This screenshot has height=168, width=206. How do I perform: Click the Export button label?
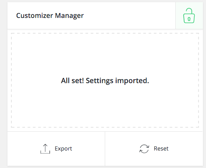[x=63, y=149]
